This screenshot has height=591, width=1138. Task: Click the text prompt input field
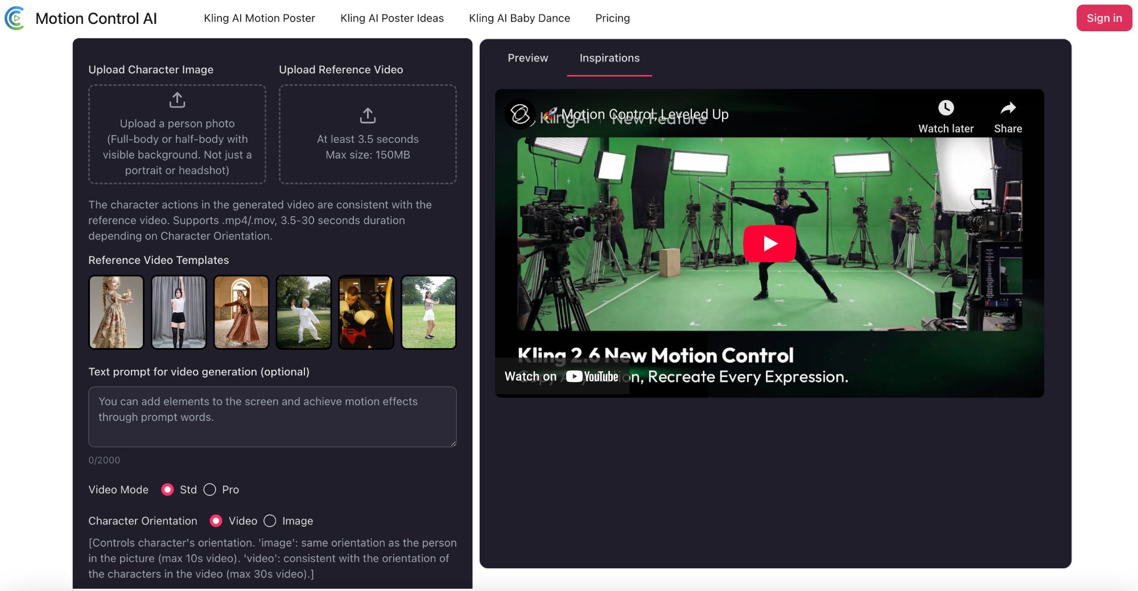coord(272,416)
